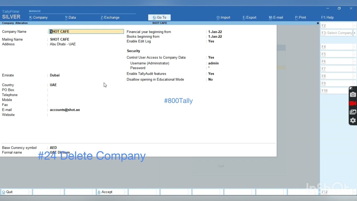Toggle the Enable Edit Log Yes value
The height and width of the screenshot is (201, 357).
tap(211, 41)
